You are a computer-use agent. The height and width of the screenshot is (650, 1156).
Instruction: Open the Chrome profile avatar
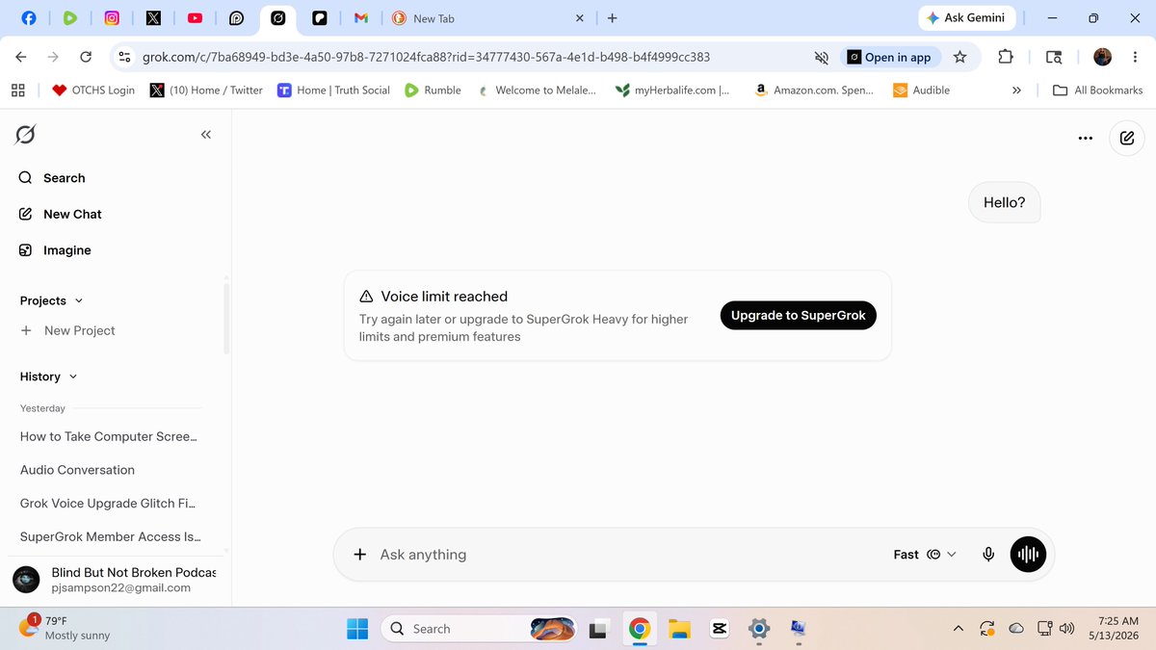1103,57
